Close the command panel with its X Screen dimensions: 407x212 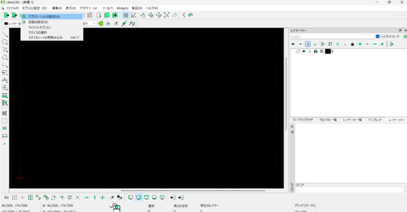[x=292, y=127]
